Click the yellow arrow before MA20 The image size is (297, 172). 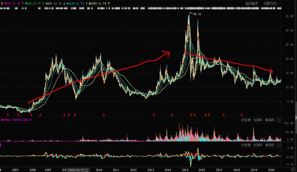(2, 3)
